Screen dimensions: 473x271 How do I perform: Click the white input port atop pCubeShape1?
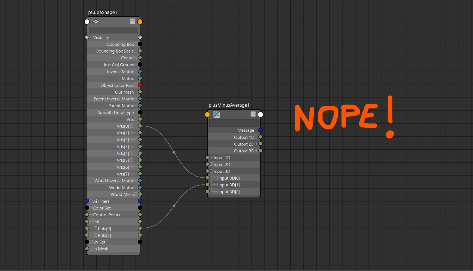coord(87,22)
